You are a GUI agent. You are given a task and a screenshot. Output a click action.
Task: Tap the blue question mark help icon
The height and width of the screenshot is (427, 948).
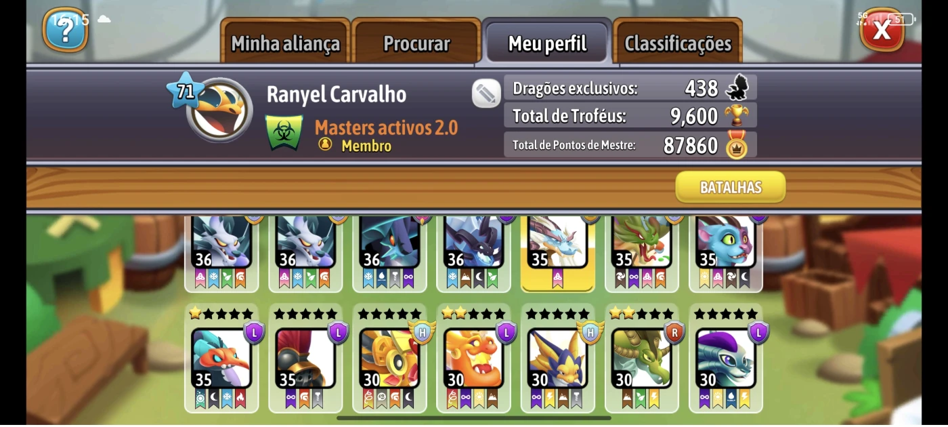(66, 30)
